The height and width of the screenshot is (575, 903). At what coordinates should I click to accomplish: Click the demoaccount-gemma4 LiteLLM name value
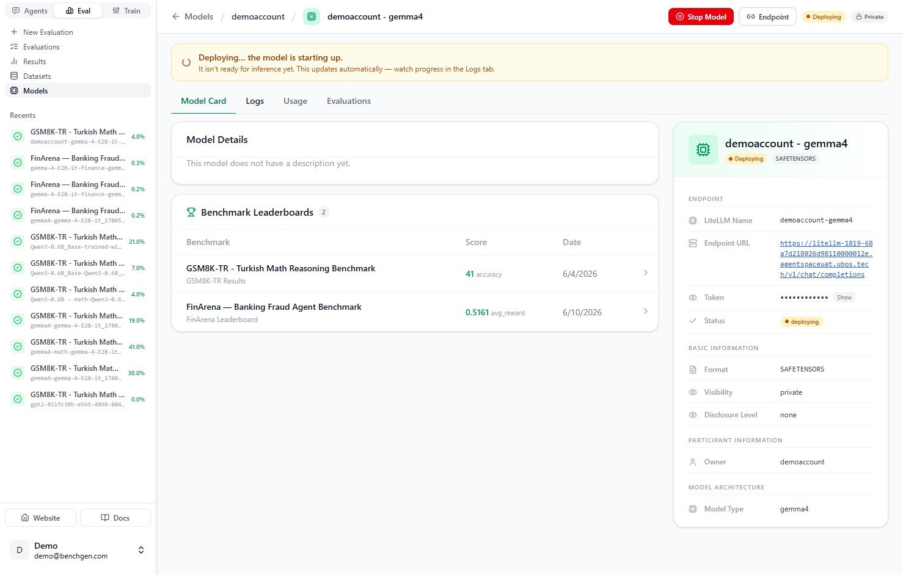tap(816, 220)
